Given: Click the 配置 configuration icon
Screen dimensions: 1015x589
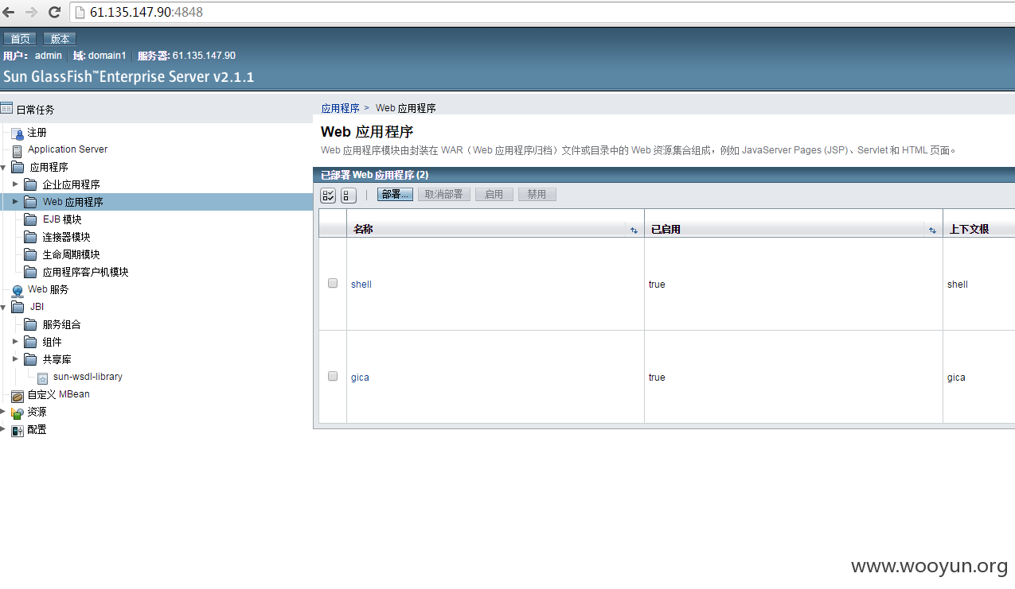Looking at the screenshot, I should (x=18, y=430).
